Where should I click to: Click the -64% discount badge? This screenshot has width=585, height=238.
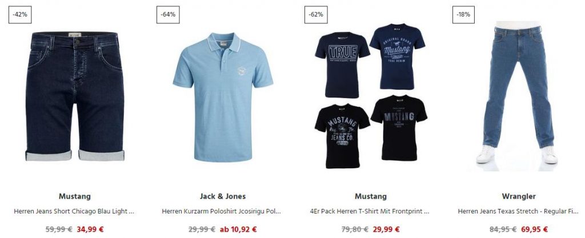pos(168,14)
